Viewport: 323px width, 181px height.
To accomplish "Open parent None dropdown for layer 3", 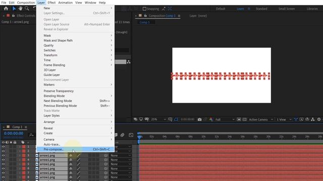I will (121, 155).
